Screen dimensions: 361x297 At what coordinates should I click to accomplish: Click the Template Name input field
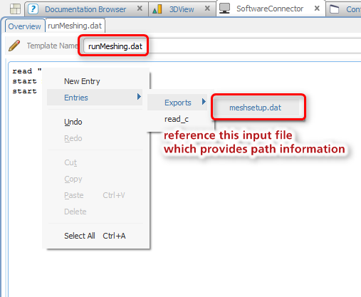pos(223,46)
